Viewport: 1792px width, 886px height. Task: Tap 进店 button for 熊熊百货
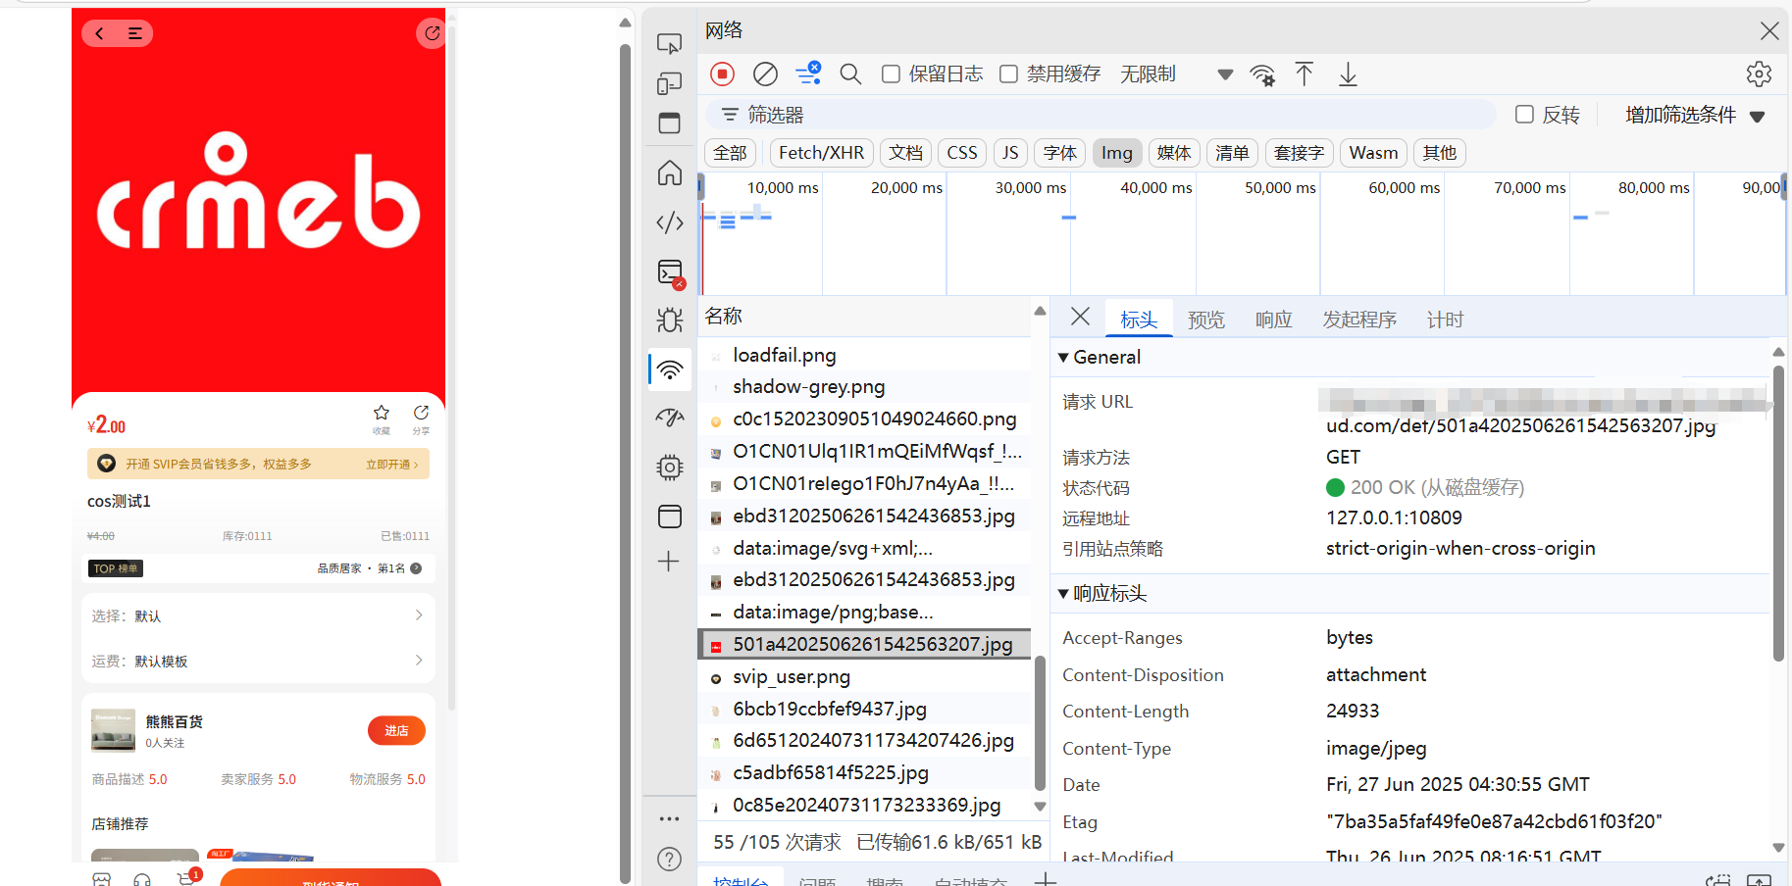(396, 730)
